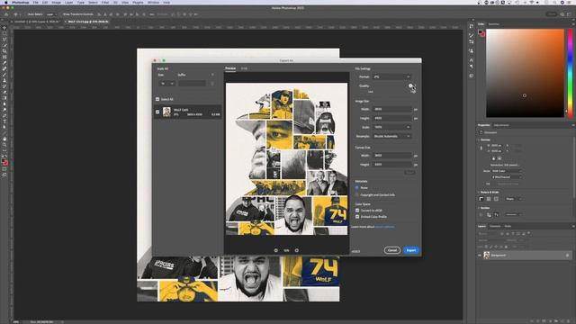Select the Clone Stamp tool

(4, 80)
